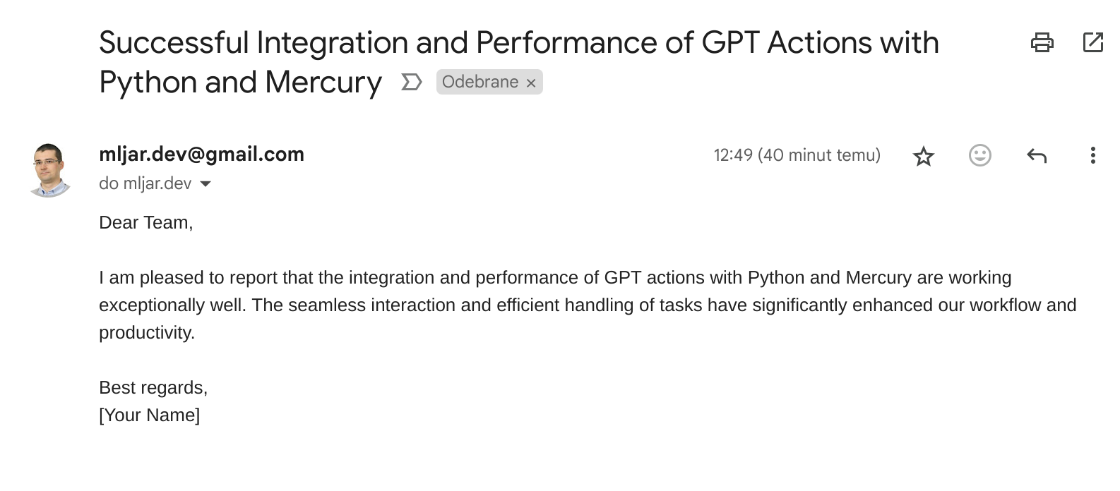
Task: Click the sentence starting "I am pleased"
Action: pyautogui.click(x=554, y=278)
